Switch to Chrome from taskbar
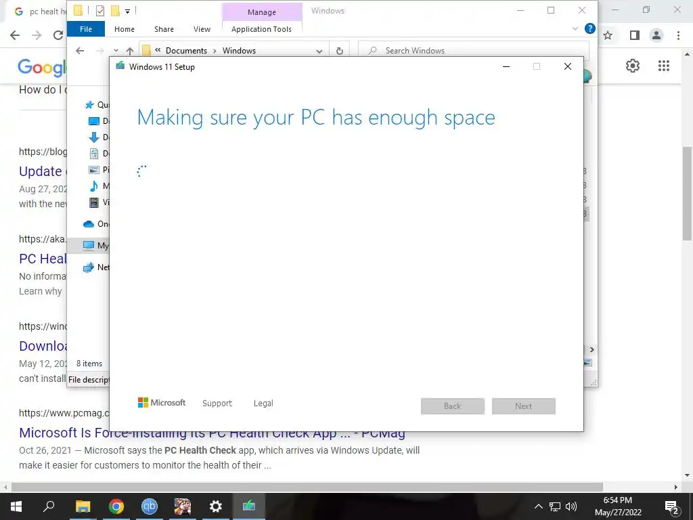 (116, 506)
